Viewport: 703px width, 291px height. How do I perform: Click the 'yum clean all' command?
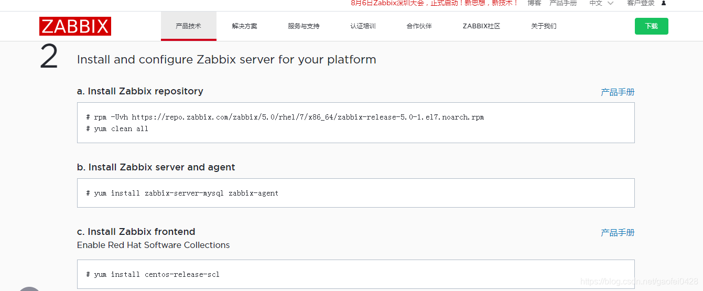(x=117, y=128)
